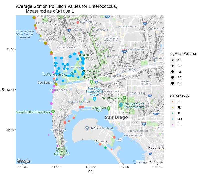Click the I-15 shield near Tierrasanta
The width and height of the screenshot is (201, 178).
(x=145, y=23)
